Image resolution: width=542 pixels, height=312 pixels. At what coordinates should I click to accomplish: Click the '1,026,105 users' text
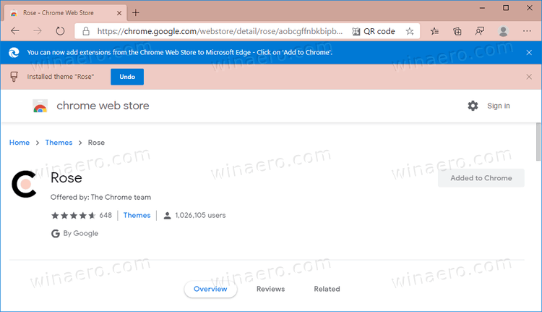[200, 216]
